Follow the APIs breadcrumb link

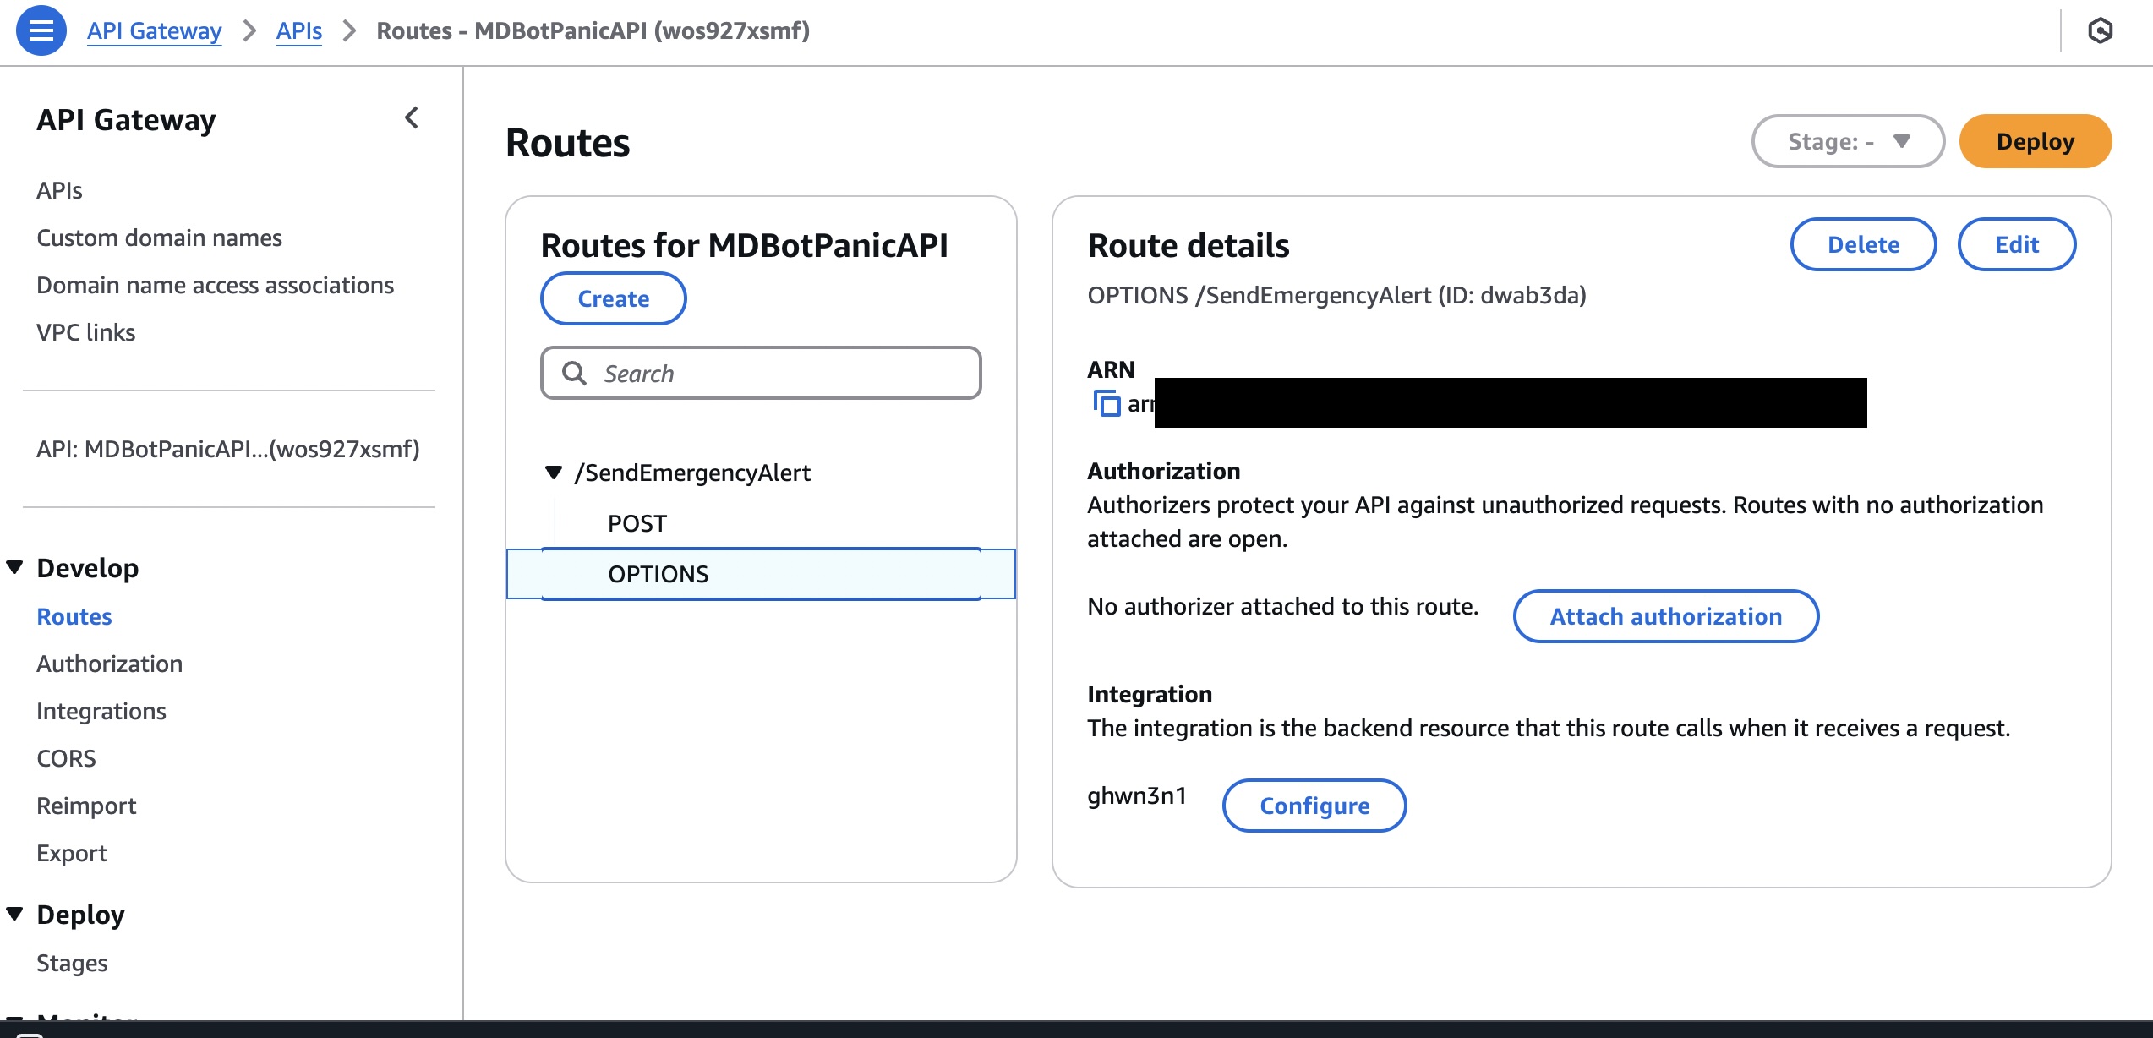click(x=298, y=30)
